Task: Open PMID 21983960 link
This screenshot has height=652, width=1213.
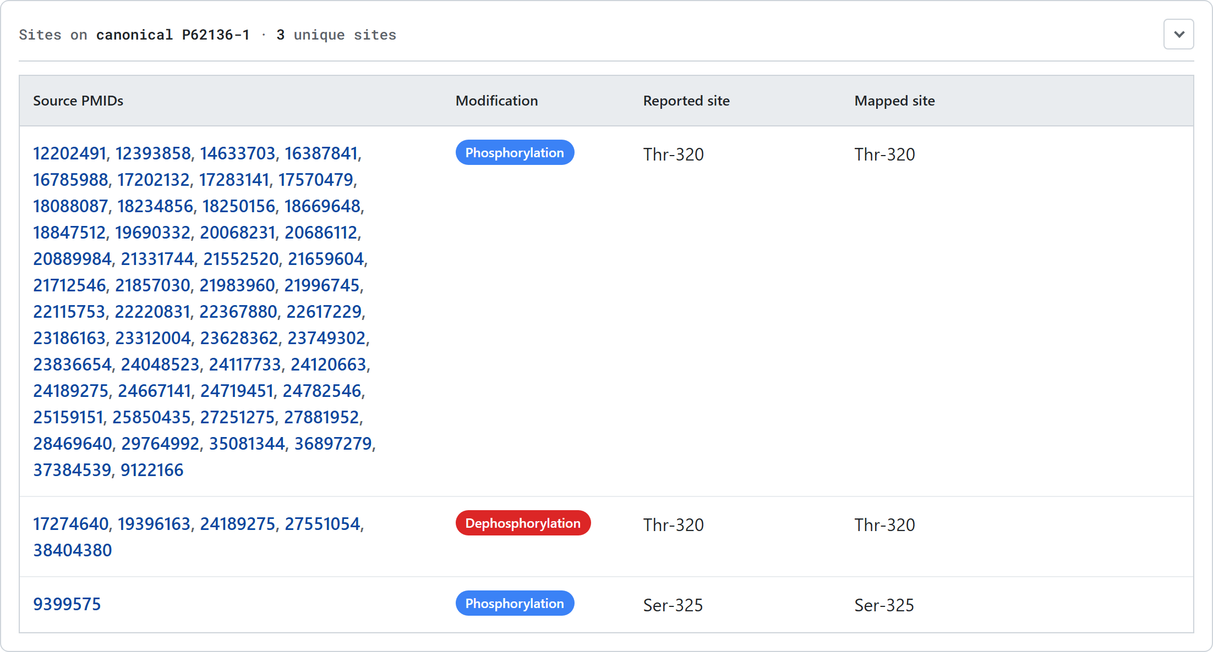Action: (x=237, y=285)
